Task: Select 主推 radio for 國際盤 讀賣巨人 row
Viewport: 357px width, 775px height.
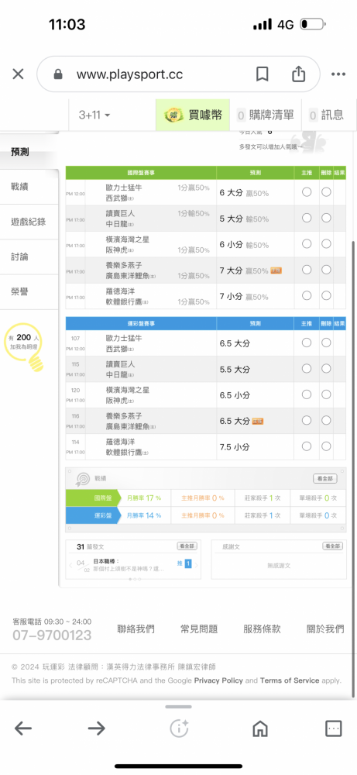Action: tap(307, 218)
